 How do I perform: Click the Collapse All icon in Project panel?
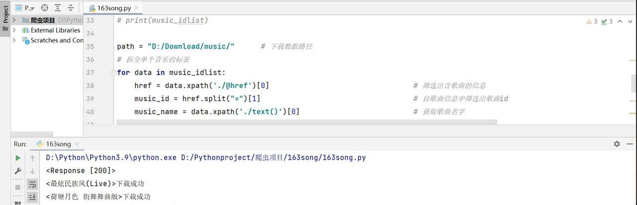(x=71, y=7)
